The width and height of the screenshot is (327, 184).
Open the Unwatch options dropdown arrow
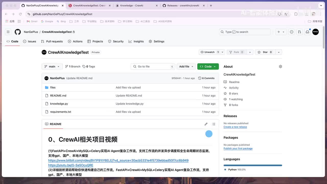[x=223, y=52]
